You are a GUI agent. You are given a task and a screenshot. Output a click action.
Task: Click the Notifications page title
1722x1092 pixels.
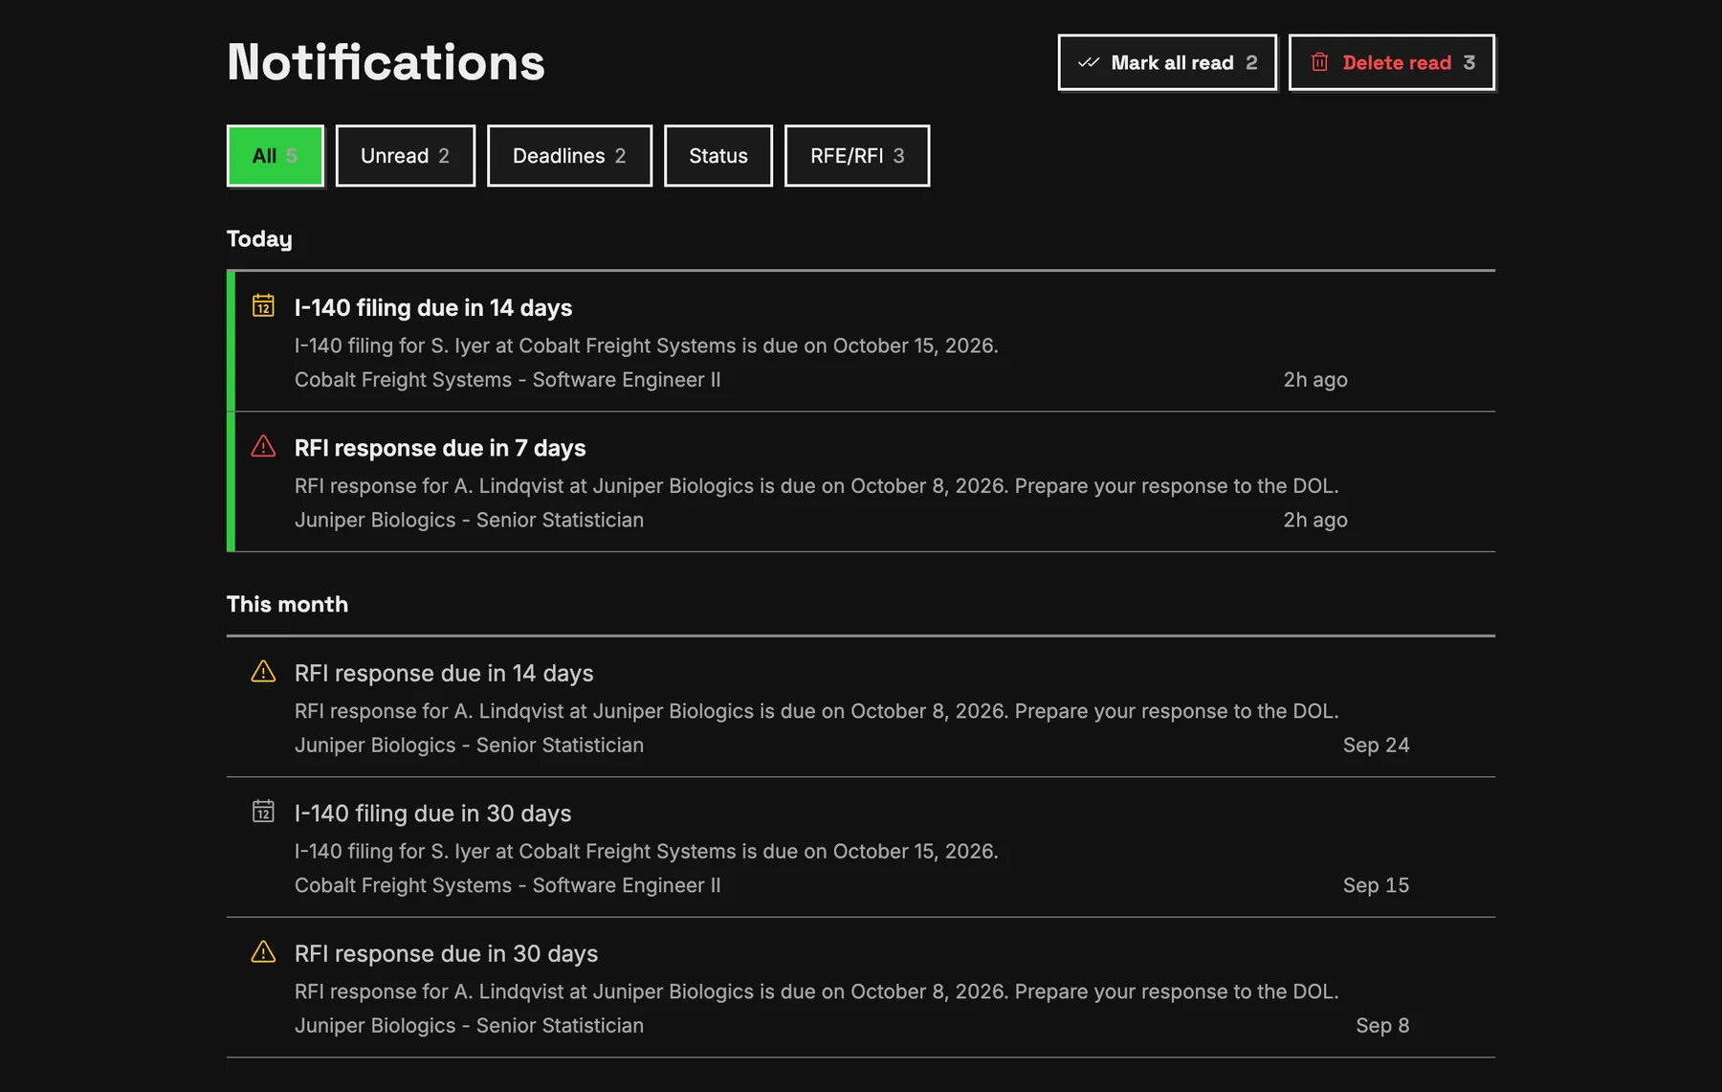386,62
